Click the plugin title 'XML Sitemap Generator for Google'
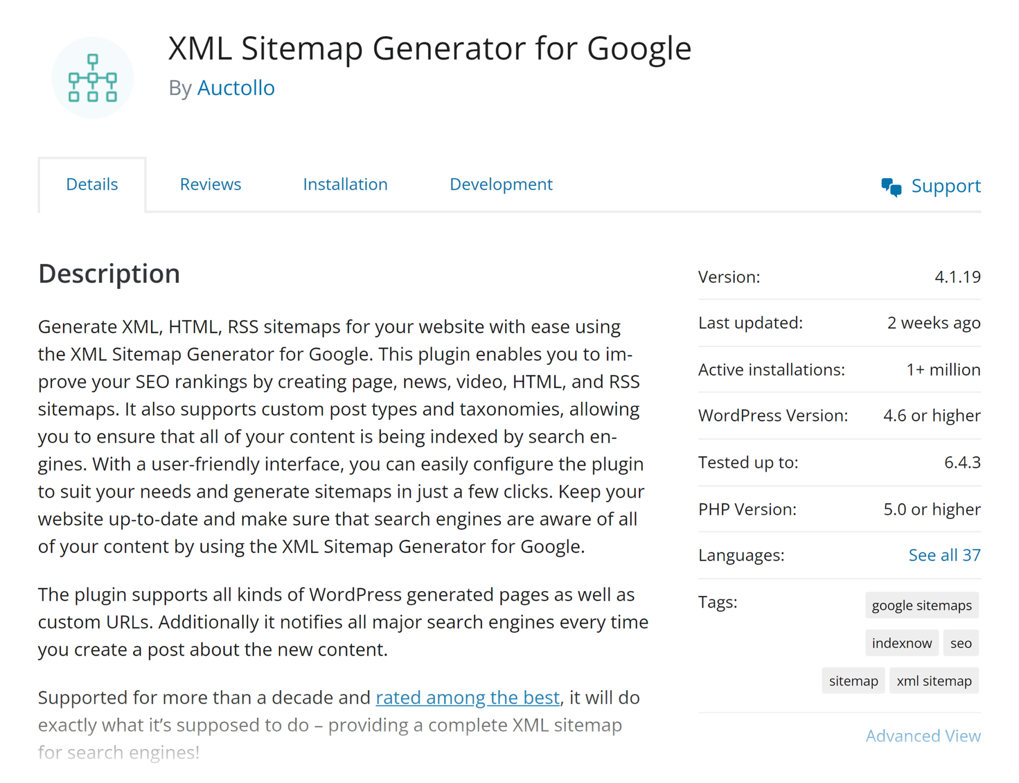The image size is (1019, 783). (430, 49)
